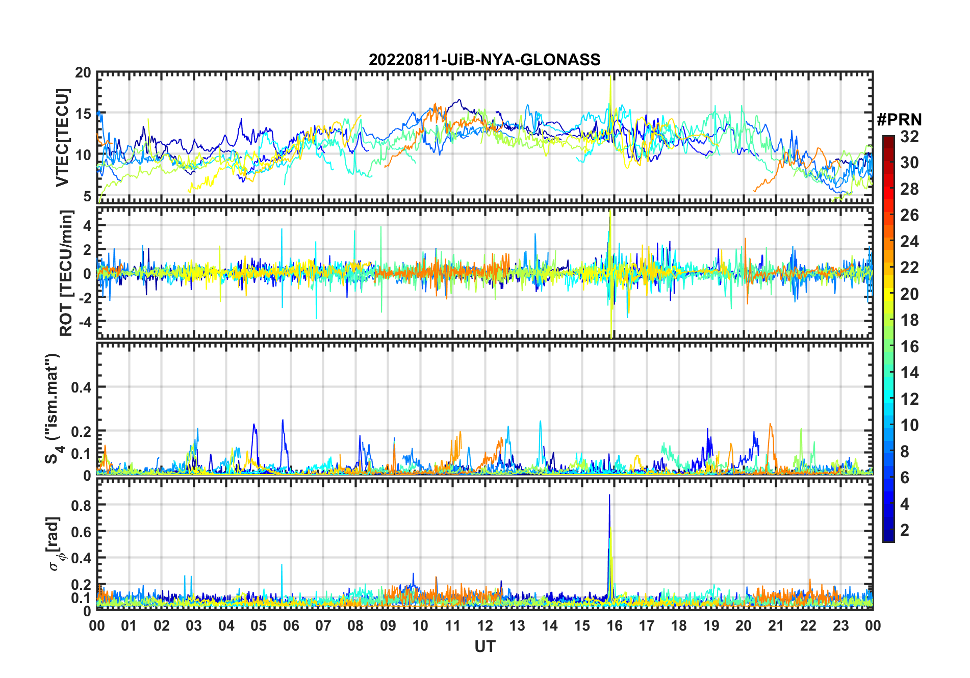Viewport: 970px width, 678px height.
Task: Click the UT x-axis label
Action: [x=484, y=646]
